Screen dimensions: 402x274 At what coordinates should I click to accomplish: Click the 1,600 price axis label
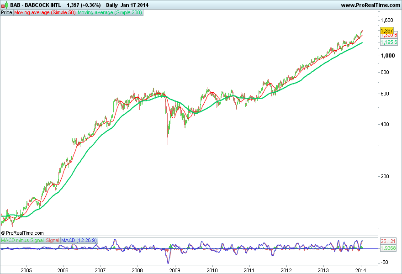coord(387,20)
